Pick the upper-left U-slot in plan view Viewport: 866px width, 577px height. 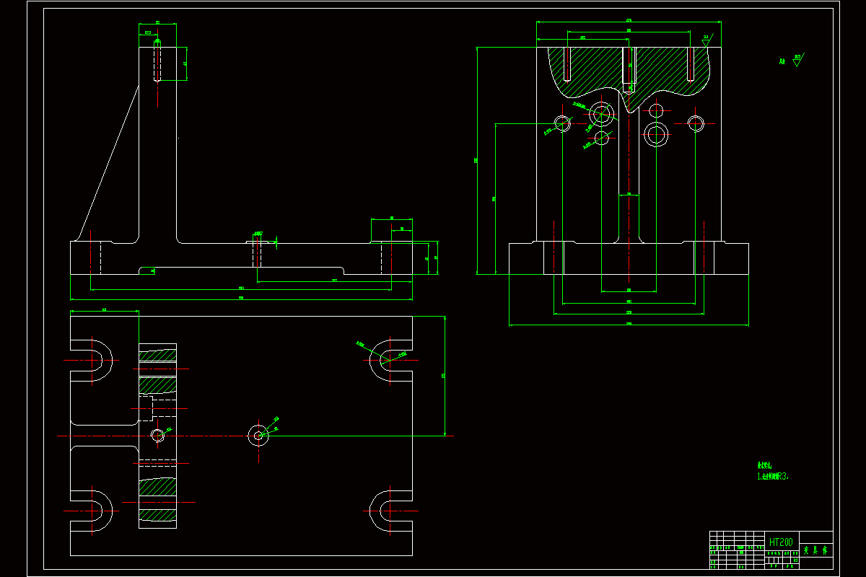92,359
